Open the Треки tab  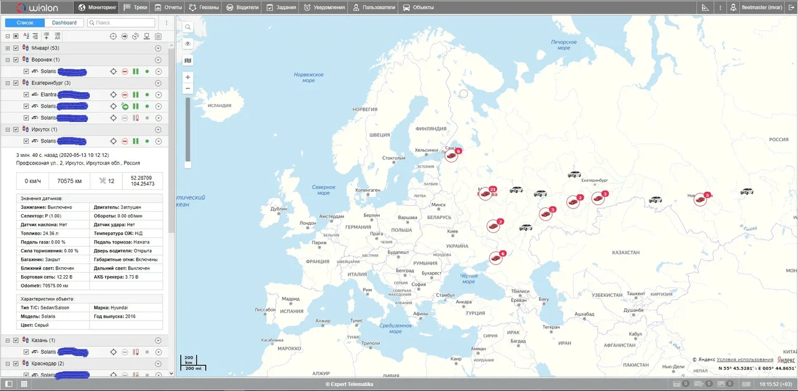point(136,7)
